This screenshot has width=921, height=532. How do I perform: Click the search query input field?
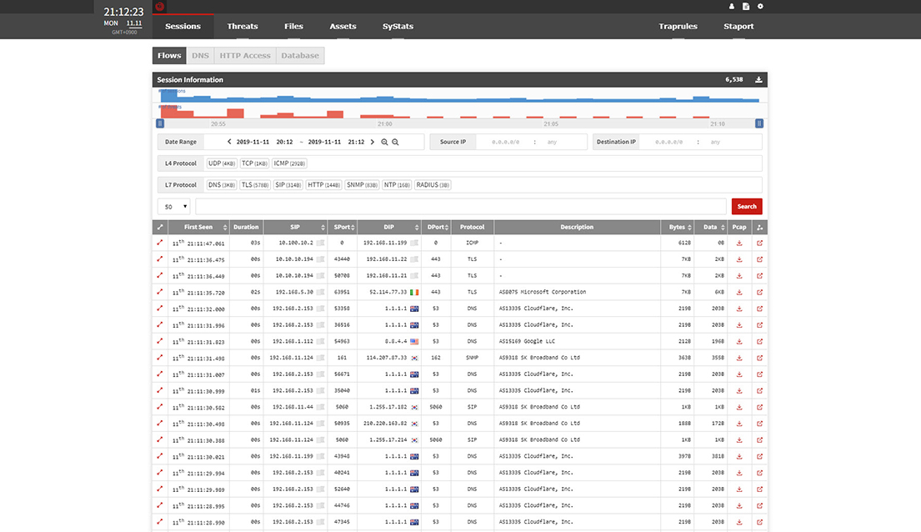(460, 206)
